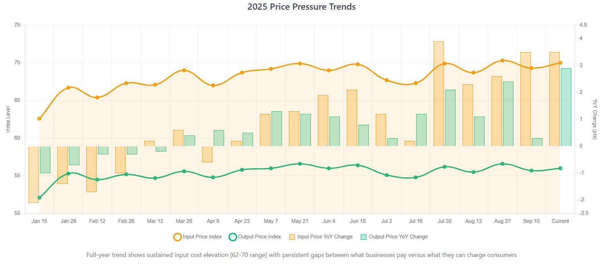
Task: Hide the Input Price Index series label
Action: (x=202, y=237)
